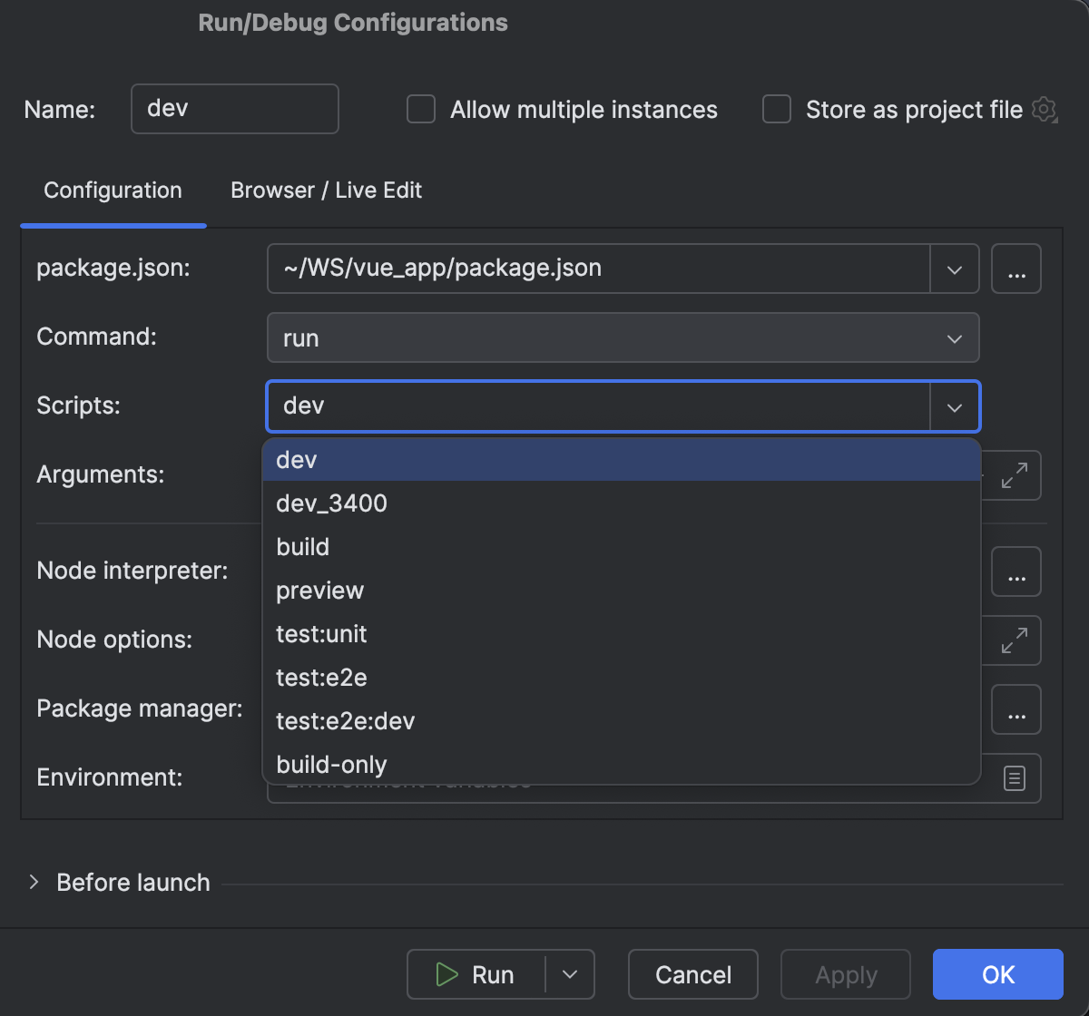Start the configuration via the green play icon
This screenshot has height=1016, width=1089.
(x=446, y=974)
